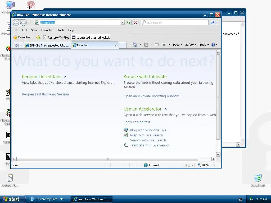Open the search provider dropdown

[x=217, y=22]
